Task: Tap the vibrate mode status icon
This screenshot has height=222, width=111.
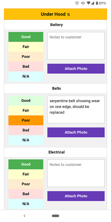Action: coord(83,3)
